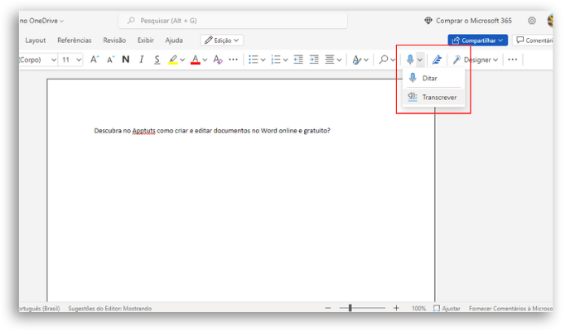
Task: Open the Revisão tab
Action: pyautogui.click(x=114, y=41)
